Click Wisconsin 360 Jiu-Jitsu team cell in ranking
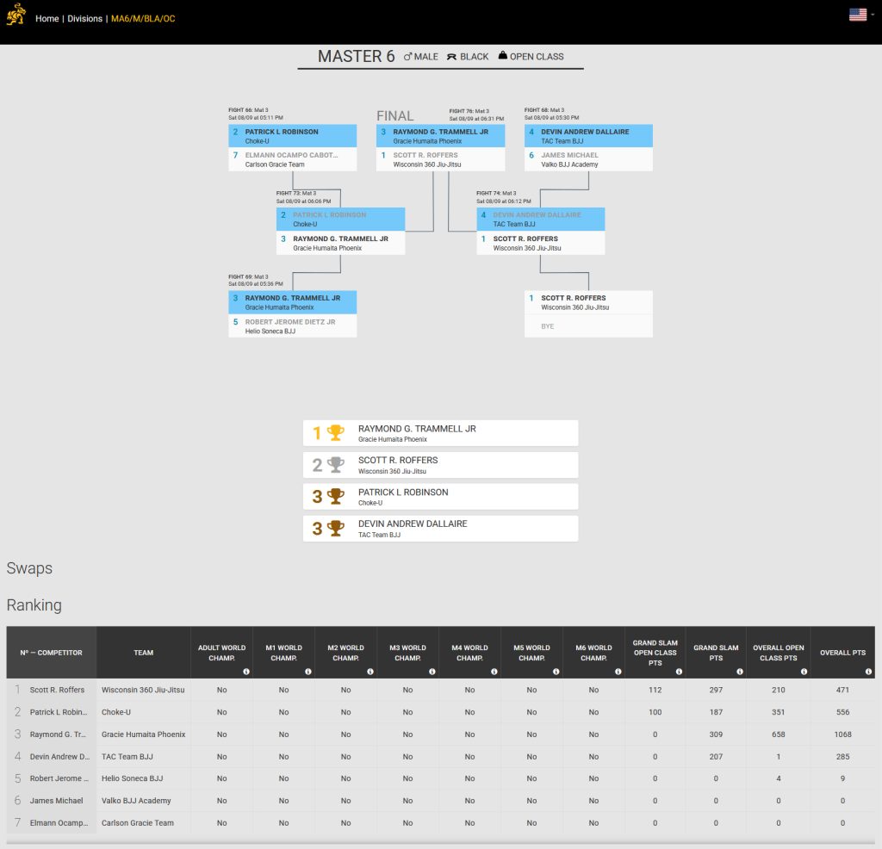Viewport: 882px width, 849px height. 143,690
